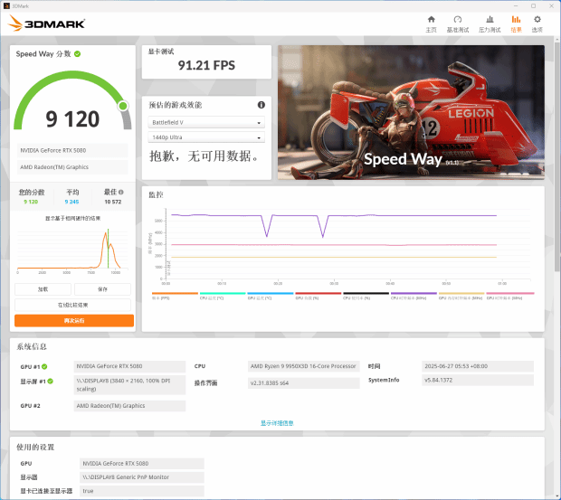
Task: Click 3DMark app icon in title bar
Action: [x=6, y=6]
